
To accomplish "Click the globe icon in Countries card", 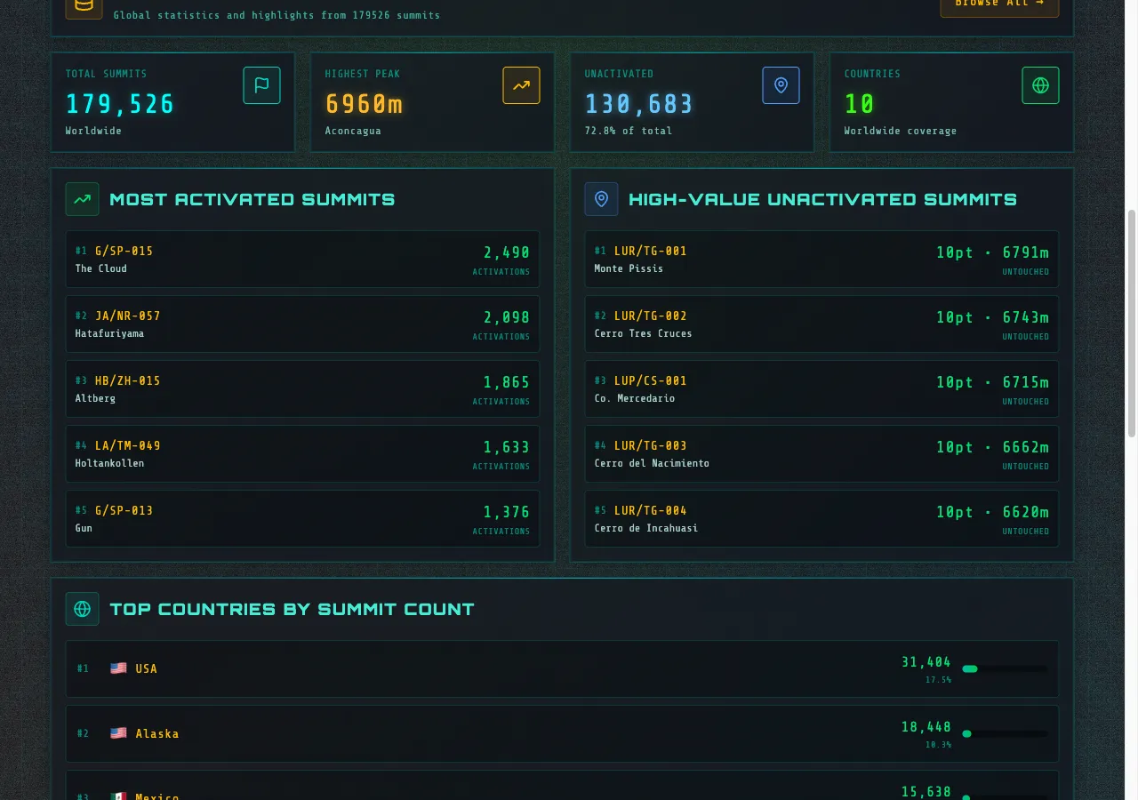I will (x=1040, y=85).
